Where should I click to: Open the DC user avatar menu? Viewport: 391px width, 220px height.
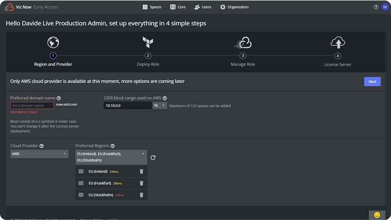tap(385, 7)
